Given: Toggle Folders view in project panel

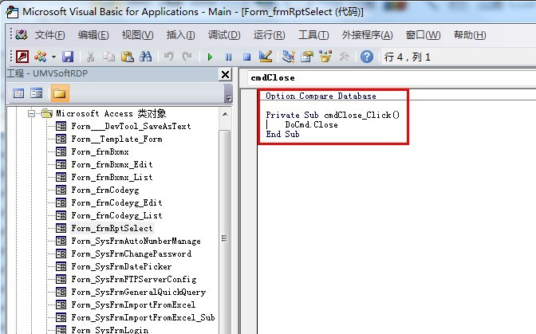Looking at the screenshot, I should (60, 93).
